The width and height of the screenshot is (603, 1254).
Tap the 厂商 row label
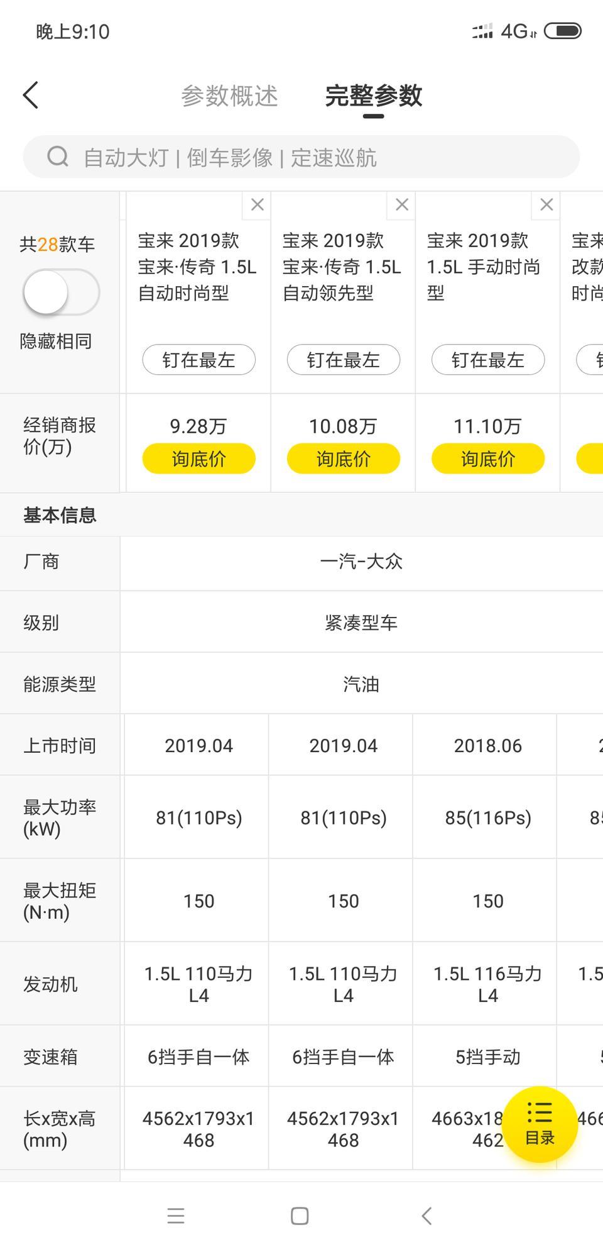(x=41, y=561)
